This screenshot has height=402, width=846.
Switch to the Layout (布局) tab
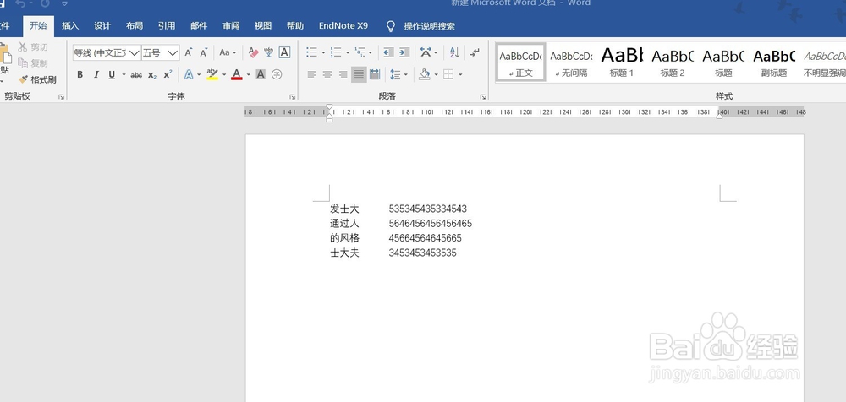135,26
